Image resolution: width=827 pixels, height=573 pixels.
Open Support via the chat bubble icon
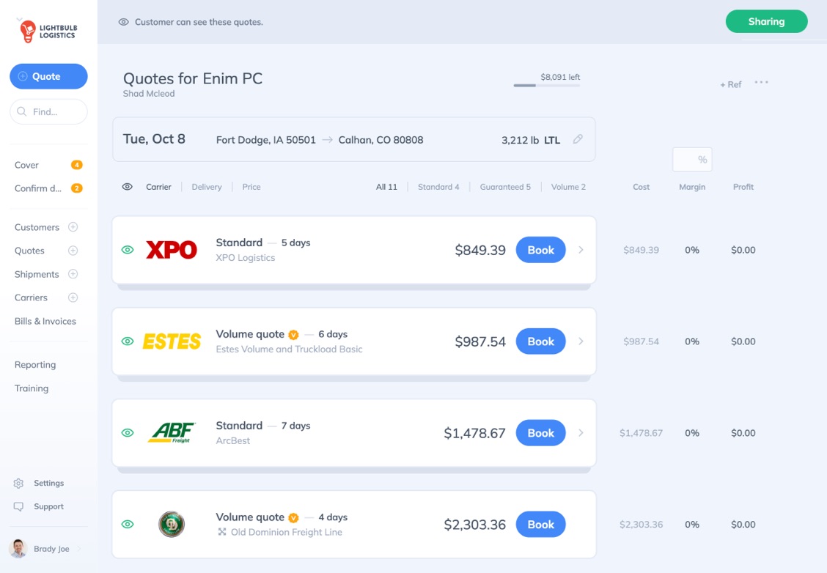point(18,506)
